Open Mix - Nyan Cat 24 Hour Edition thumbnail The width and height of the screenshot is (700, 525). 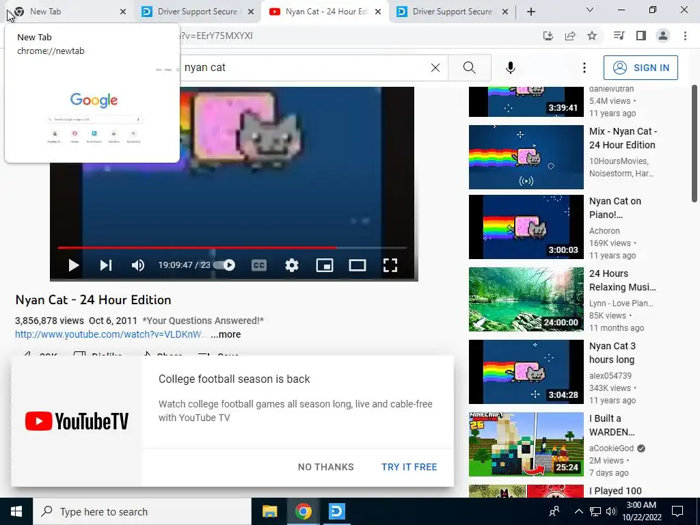click(526, 157)
